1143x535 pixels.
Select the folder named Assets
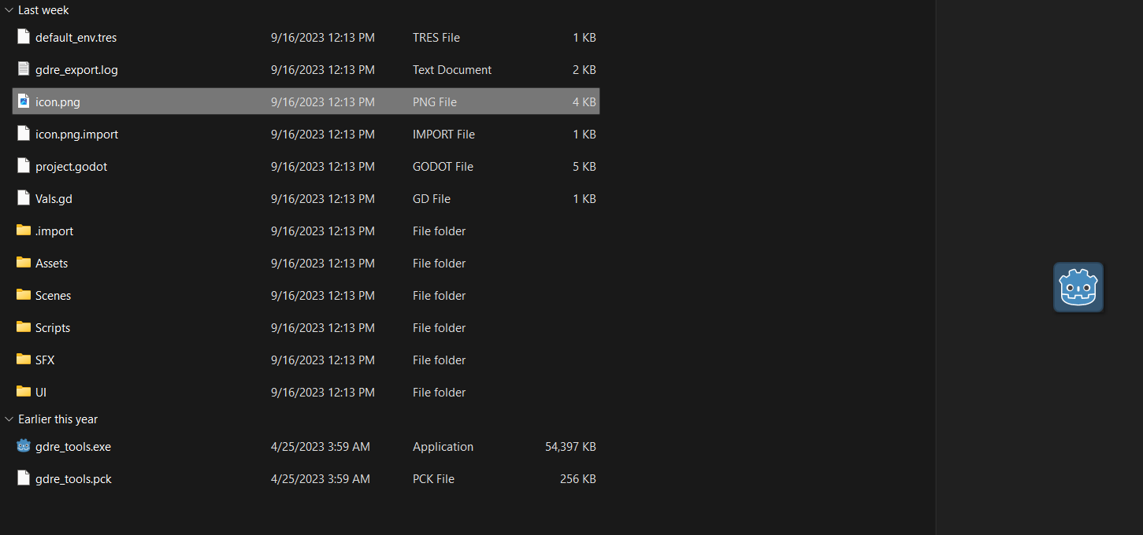point(52,264)
